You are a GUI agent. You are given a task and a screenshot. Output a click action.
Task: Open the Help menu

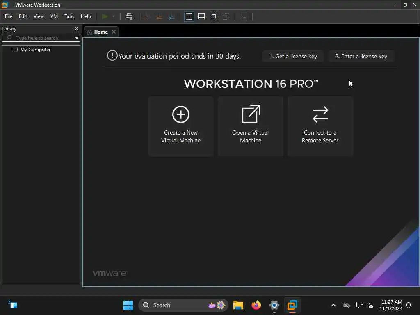click(86, 16)
